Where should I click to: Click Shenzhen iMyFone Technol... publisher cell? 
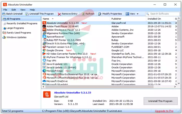128,57
